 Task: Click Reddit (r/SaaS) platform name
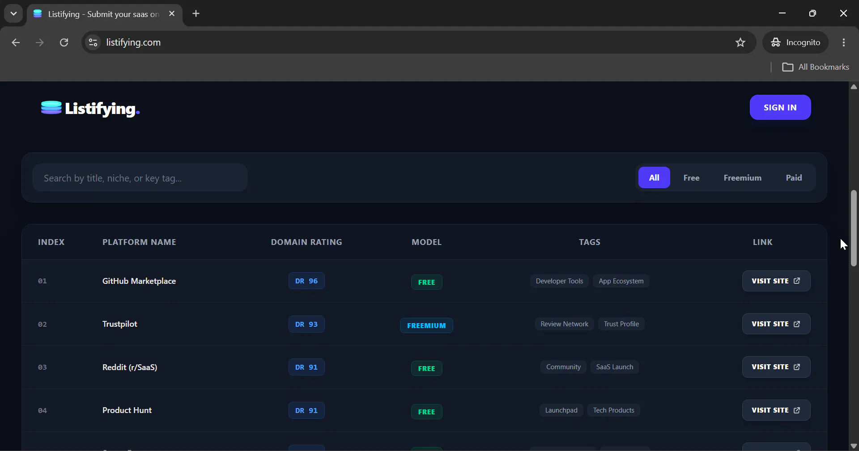coord(130,367)
